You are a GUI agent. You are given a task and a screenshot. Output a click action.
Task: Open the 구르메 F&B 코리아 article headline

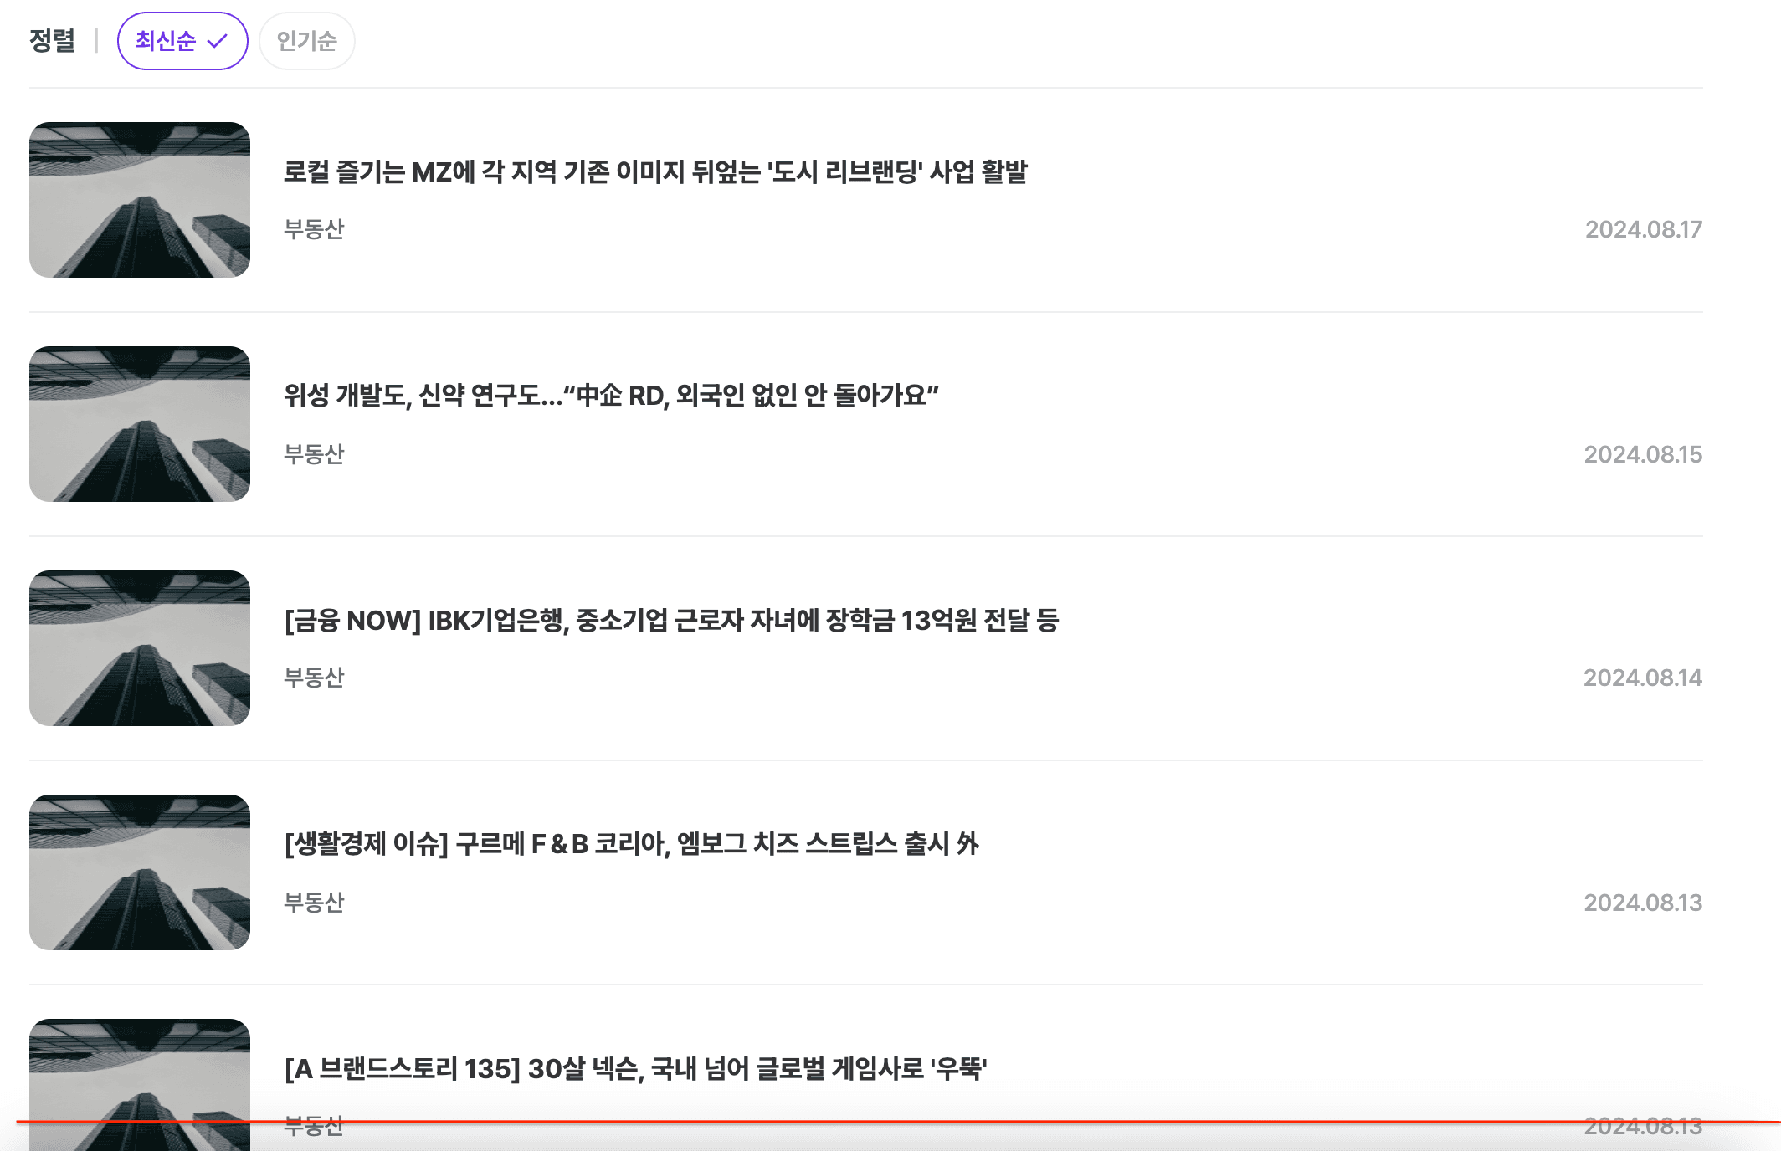[x=631, y=844]
